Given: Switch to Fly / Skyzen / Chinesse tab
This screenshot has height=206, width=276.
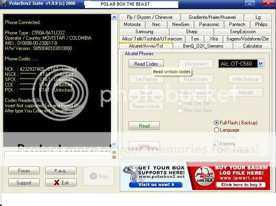Looking at the screenshot, I should coord(150,17).
